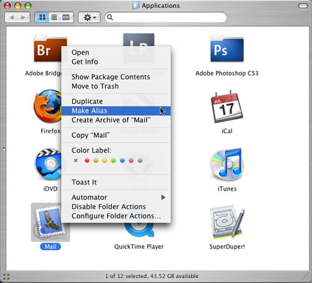Close the Applications window
The image size is (312, 283).
[7, 6]
